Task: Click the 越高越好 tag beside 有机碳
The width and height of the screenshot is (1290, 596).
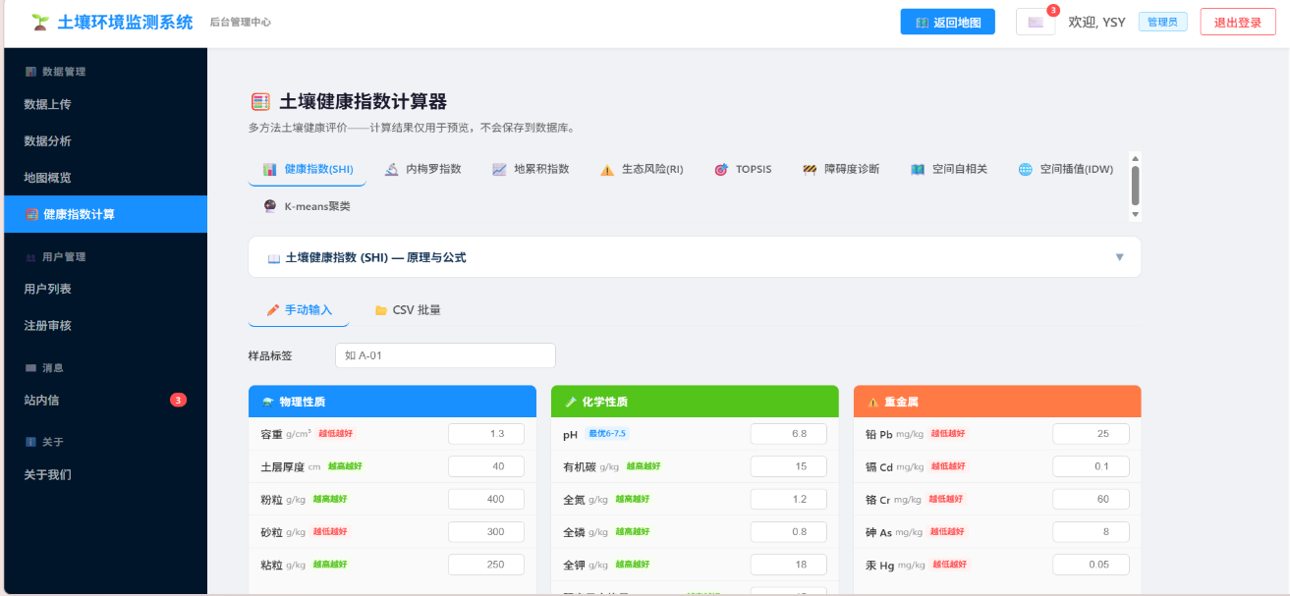Action: point(644,466)
